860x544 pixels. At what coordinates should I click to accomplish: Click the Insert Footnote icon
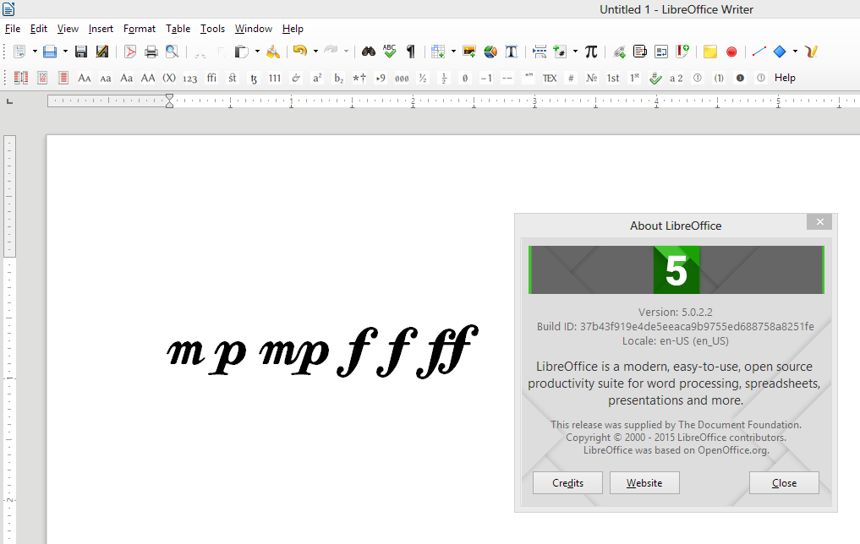[x=639, y=52]
